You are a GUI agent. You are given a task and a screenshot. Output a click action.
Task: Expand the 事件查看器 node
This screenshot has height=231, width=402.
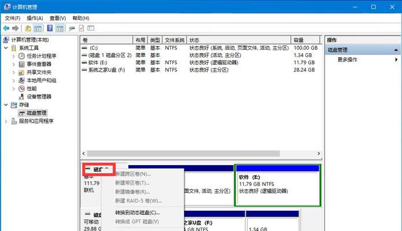13,64
